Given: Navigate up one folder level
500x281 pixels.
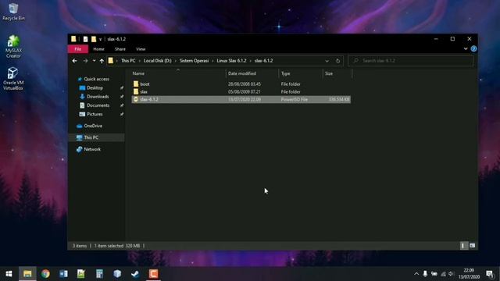Looking at the screenshot, I should [x=102, y=61].
